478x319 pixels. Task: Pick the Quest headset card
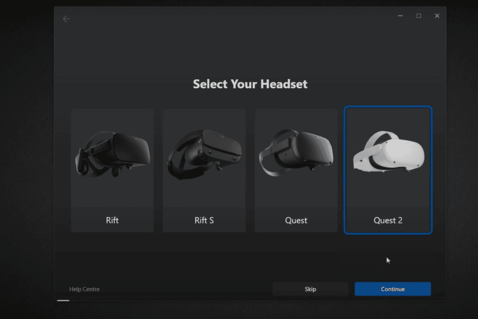click(x=296, y=171)
